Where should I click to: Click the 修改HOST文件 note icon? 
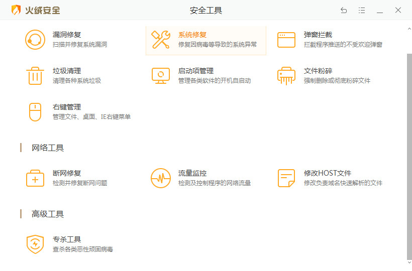coord(286,178)
